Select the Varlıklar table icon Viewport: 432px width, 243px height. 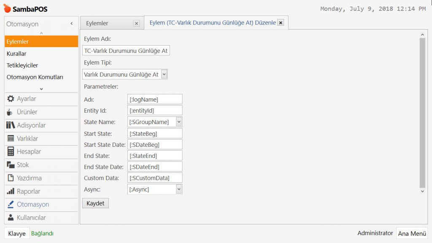tap(11, 138)
